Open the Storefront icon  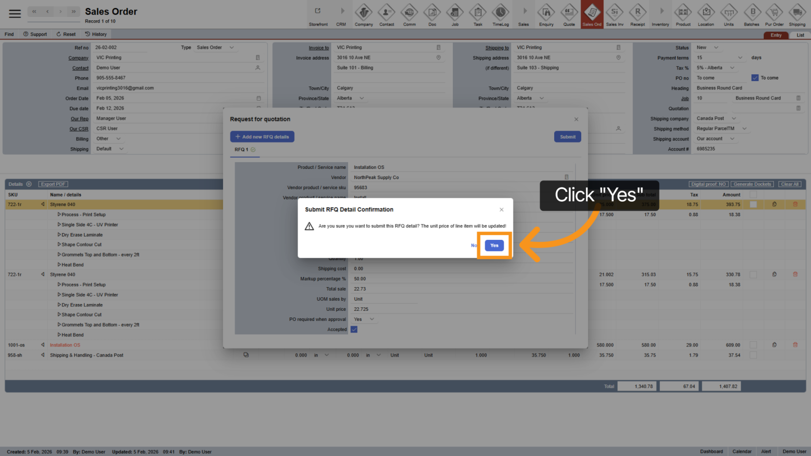pos(318,15)
